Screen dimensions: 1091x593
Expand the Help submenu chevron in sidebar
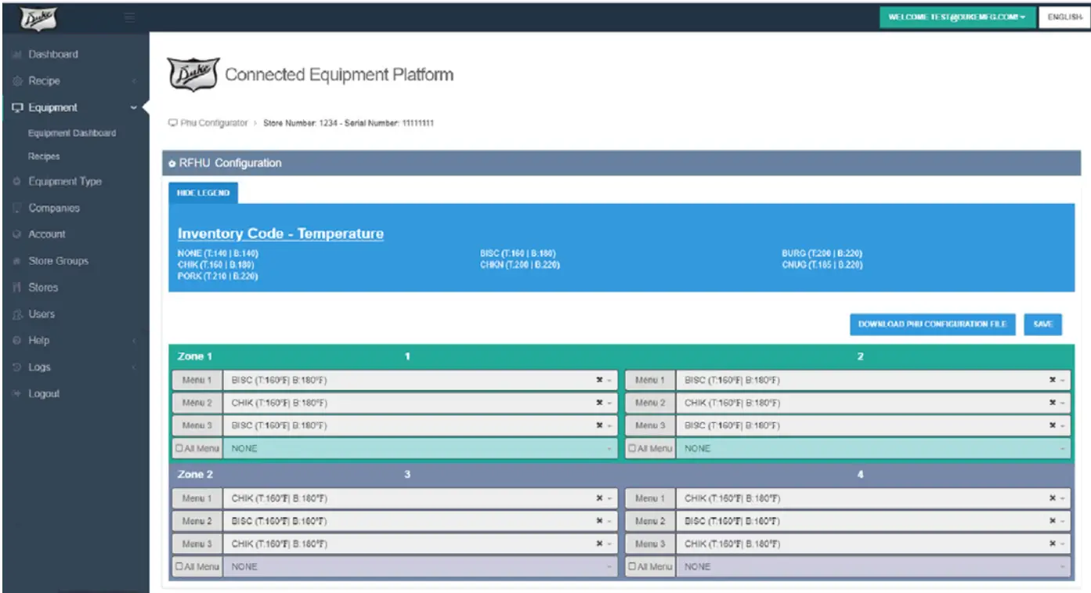tap(134, 341)
